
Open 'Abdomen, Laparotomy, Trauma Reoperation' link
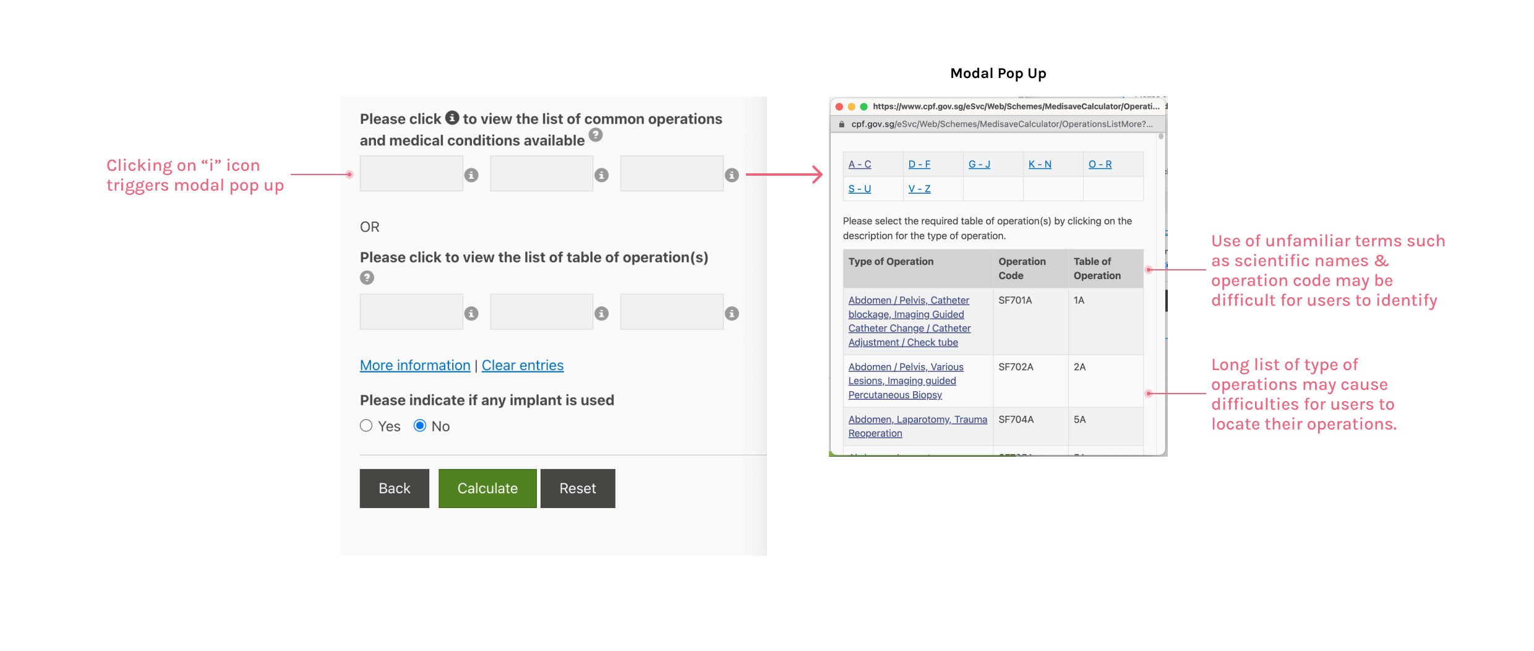coord(917,426)
